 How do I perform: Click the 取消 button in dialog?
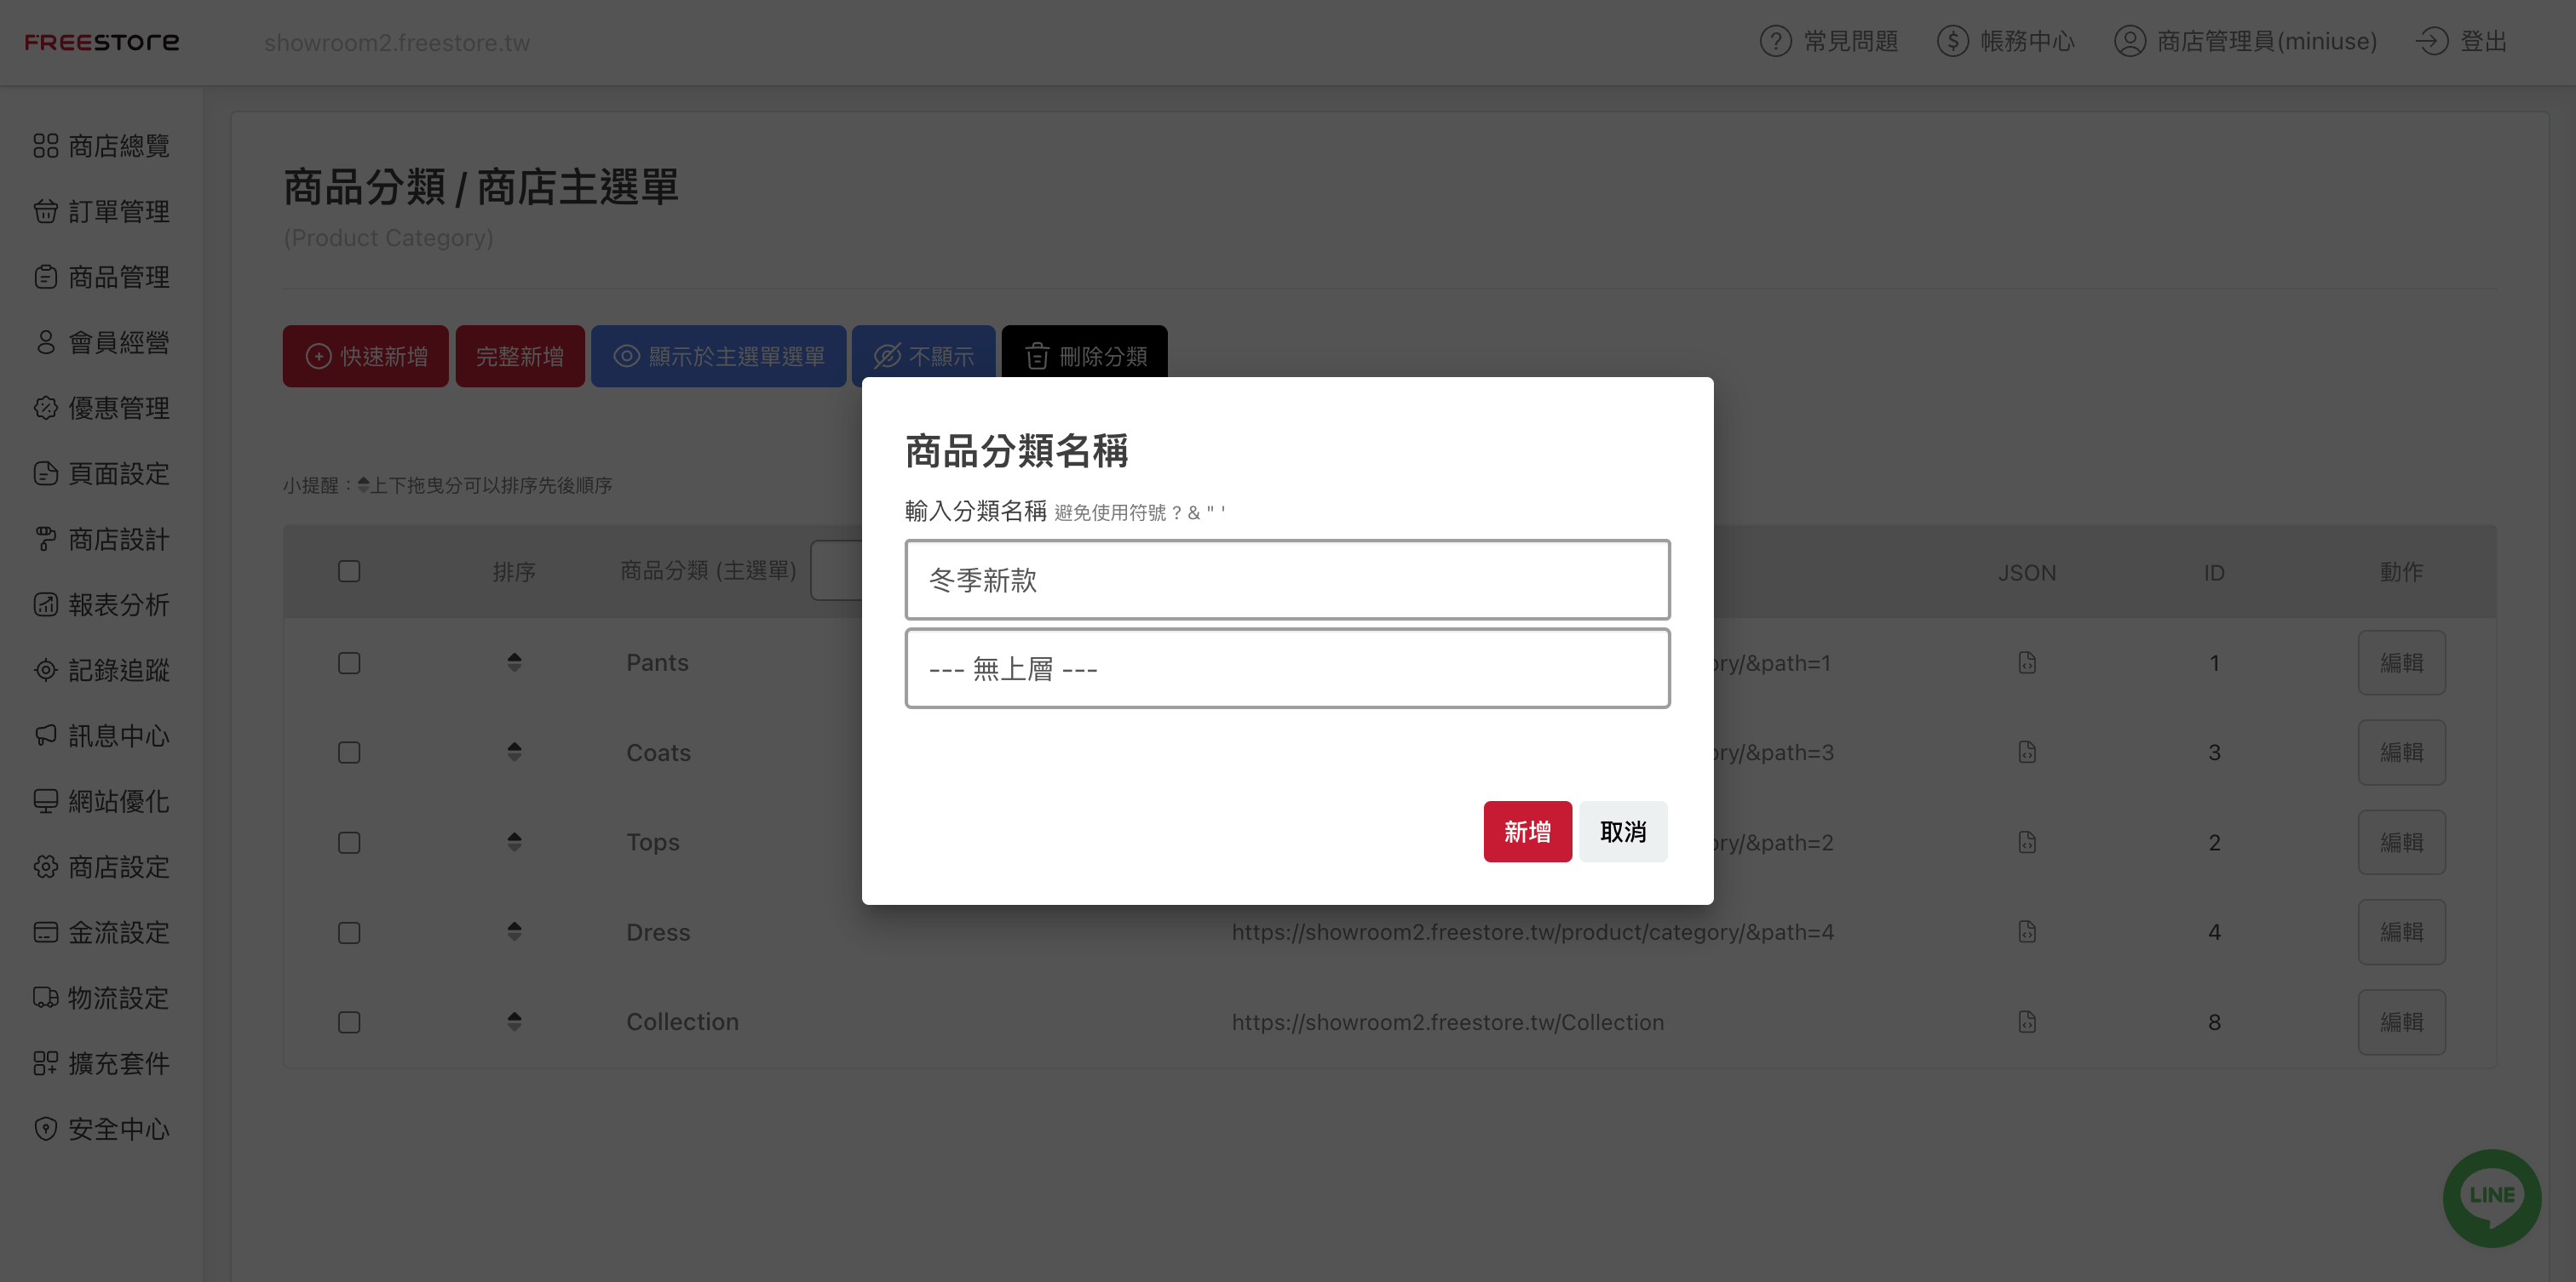click(x=1622, y=832)
